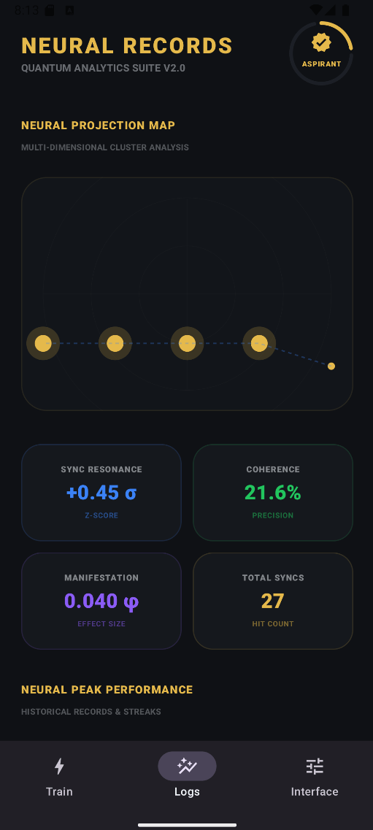Viewport: 373px width, 830px height.
Task: Click the Historical Records & Streaks label
Action: tap(91, 712)
